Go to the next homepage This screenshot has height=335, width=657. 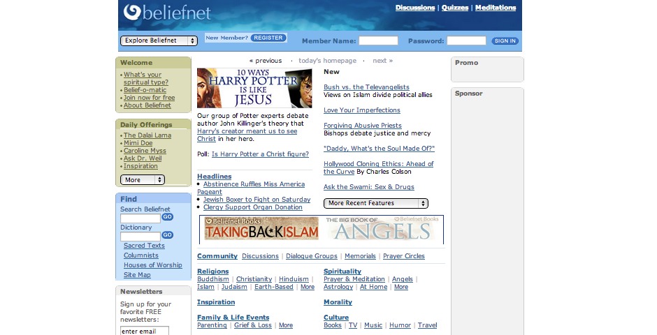click(382, 61)
